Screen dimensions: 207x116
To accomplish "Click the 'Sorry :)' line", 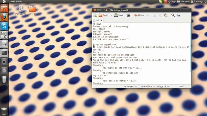I will [x=98, y=52].
